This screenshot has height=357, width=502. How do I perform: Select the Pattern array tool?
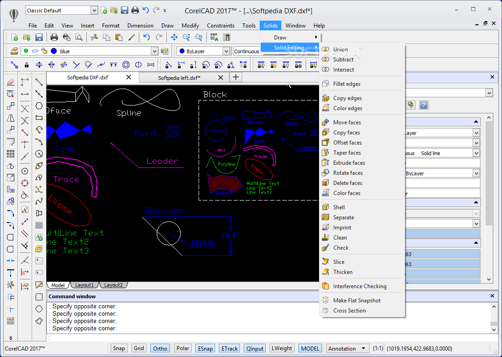pyautogui.click(x=11, y=154)
